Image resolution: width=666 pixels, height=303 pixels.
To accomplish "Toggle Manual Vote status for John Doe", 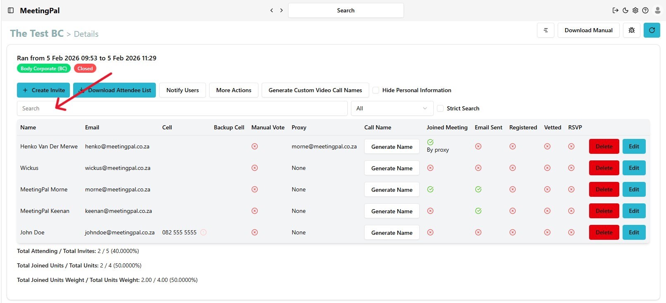I will pyautogui.click(x=255, y=232).
